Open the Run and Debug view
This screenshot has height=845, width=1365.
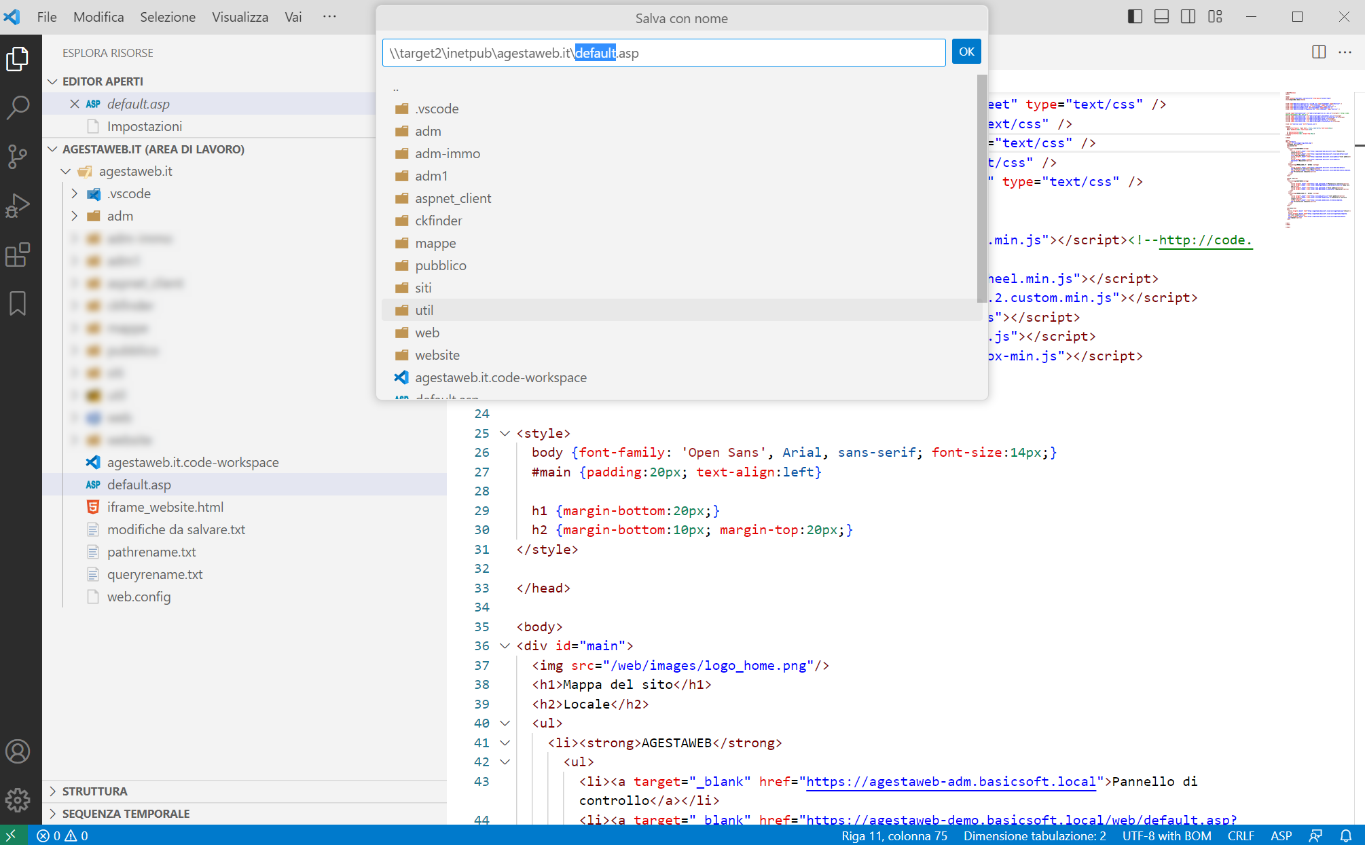pos(18,205)
